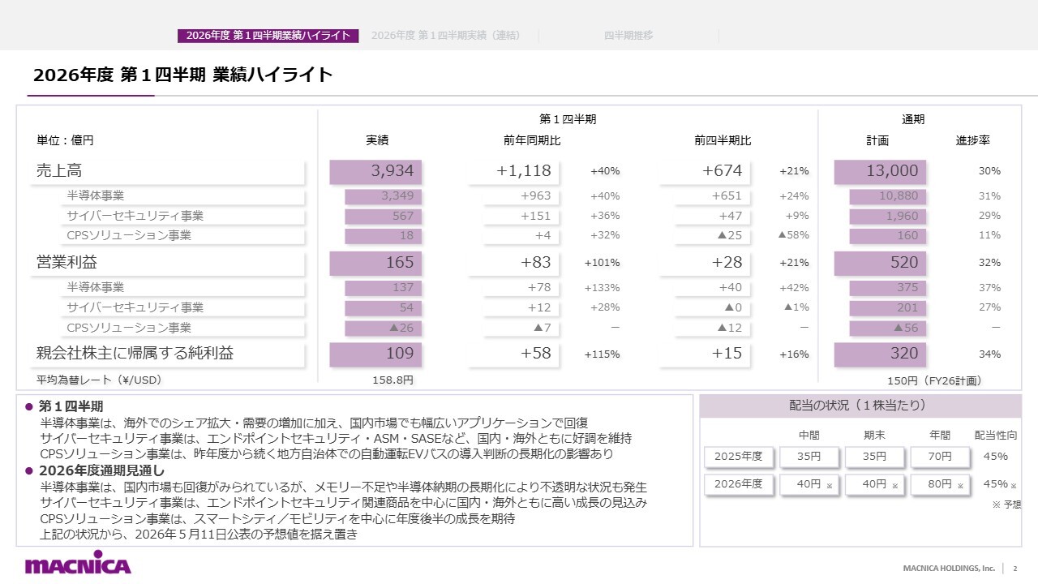The height and width of the screenshot is (584, 1038).
Task: Switch to the 四半期推移 tab
Action: point(628,36)
